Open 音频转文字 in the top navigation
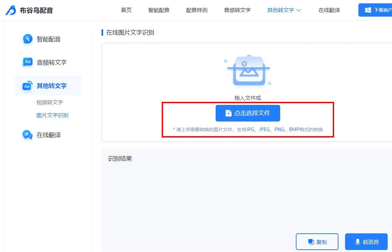 (237, 10)
